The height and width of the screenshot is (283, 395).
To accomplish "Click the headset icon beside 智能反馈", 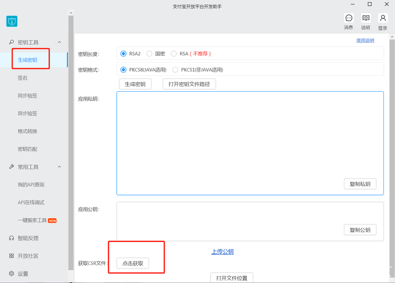I will click(x=12, y=238).
